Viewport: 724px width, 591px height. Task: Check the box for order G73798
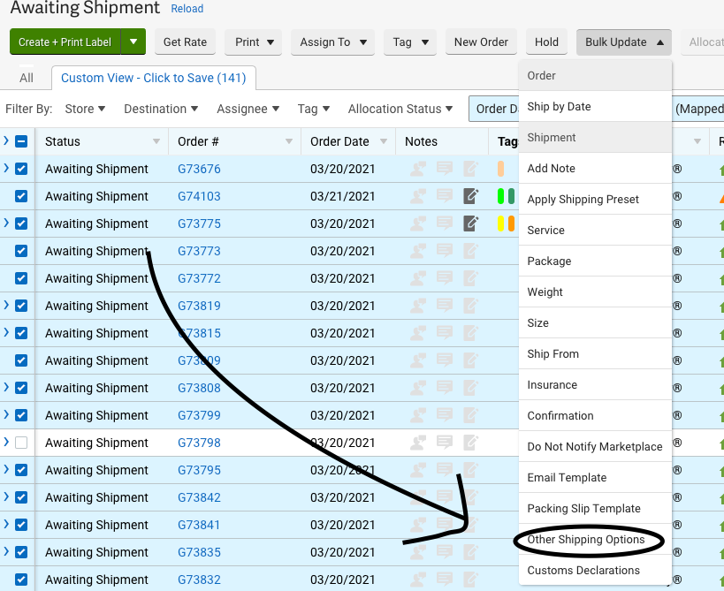tap(21, 443)
